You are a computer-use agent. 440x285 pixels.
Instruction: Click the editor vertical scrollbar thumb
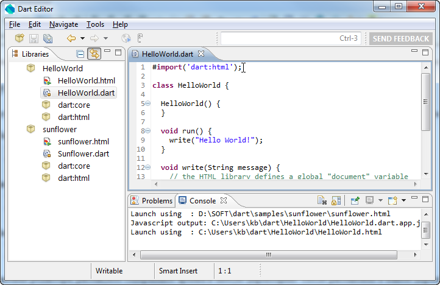pos(426,102)
